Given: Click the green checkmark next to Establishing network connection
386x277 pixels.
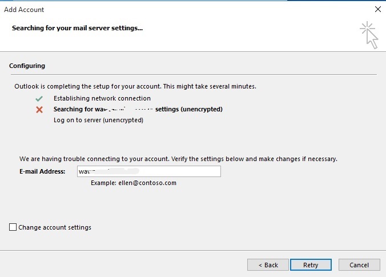Looking at the screenshot, I should (x=39, y=98).
